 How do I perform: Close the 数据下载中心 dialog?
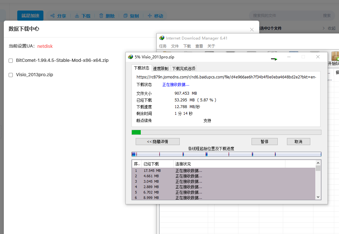pyautogui.click(x=252, y=30)
